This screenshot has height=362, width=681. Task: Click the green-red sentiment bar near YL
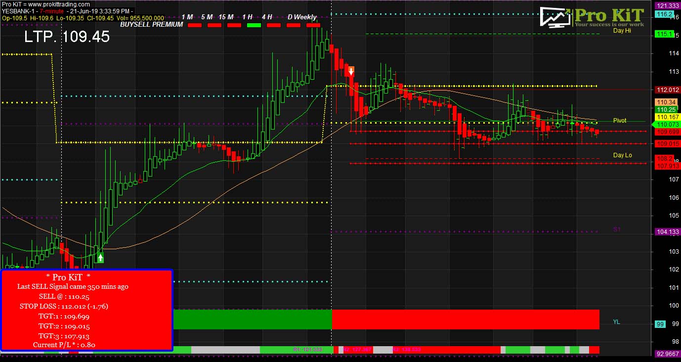[385, 320]
